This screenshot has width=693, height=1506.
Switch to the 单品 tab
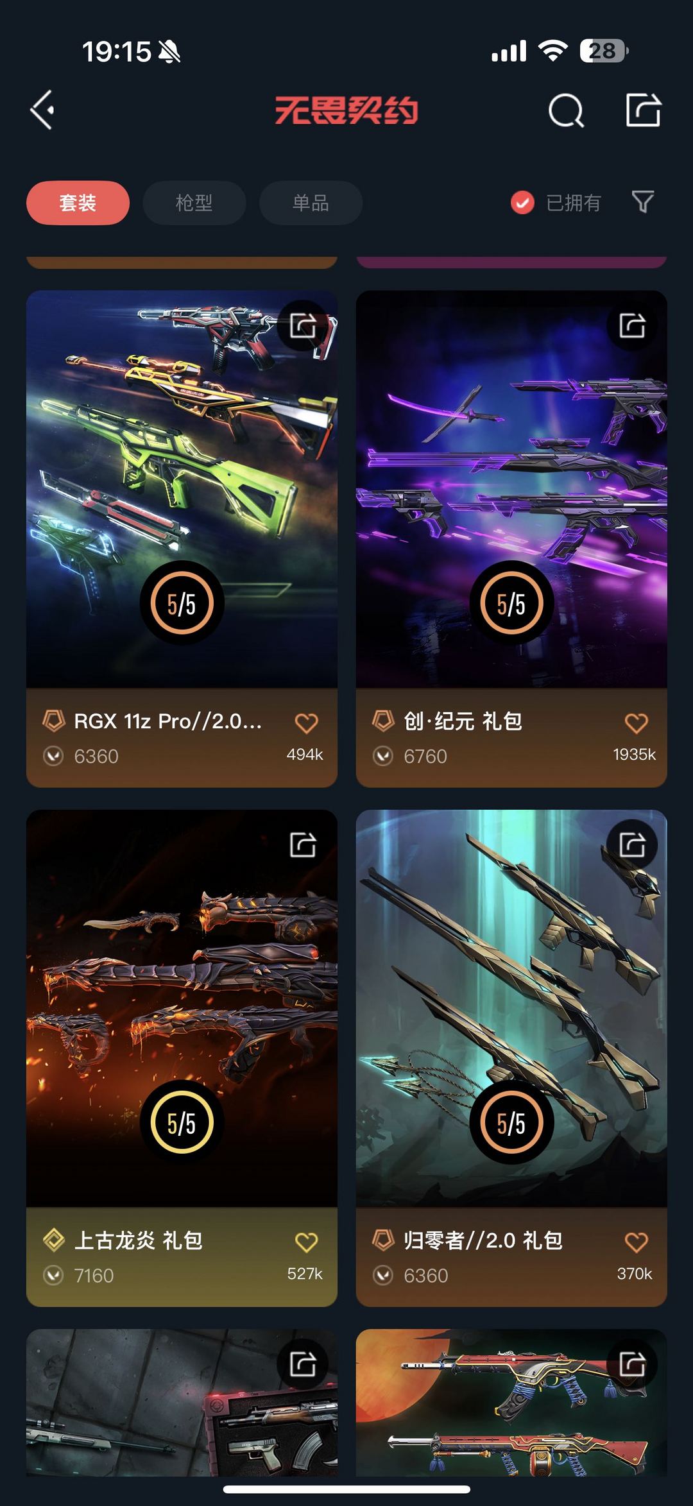(x=311, y=203)
